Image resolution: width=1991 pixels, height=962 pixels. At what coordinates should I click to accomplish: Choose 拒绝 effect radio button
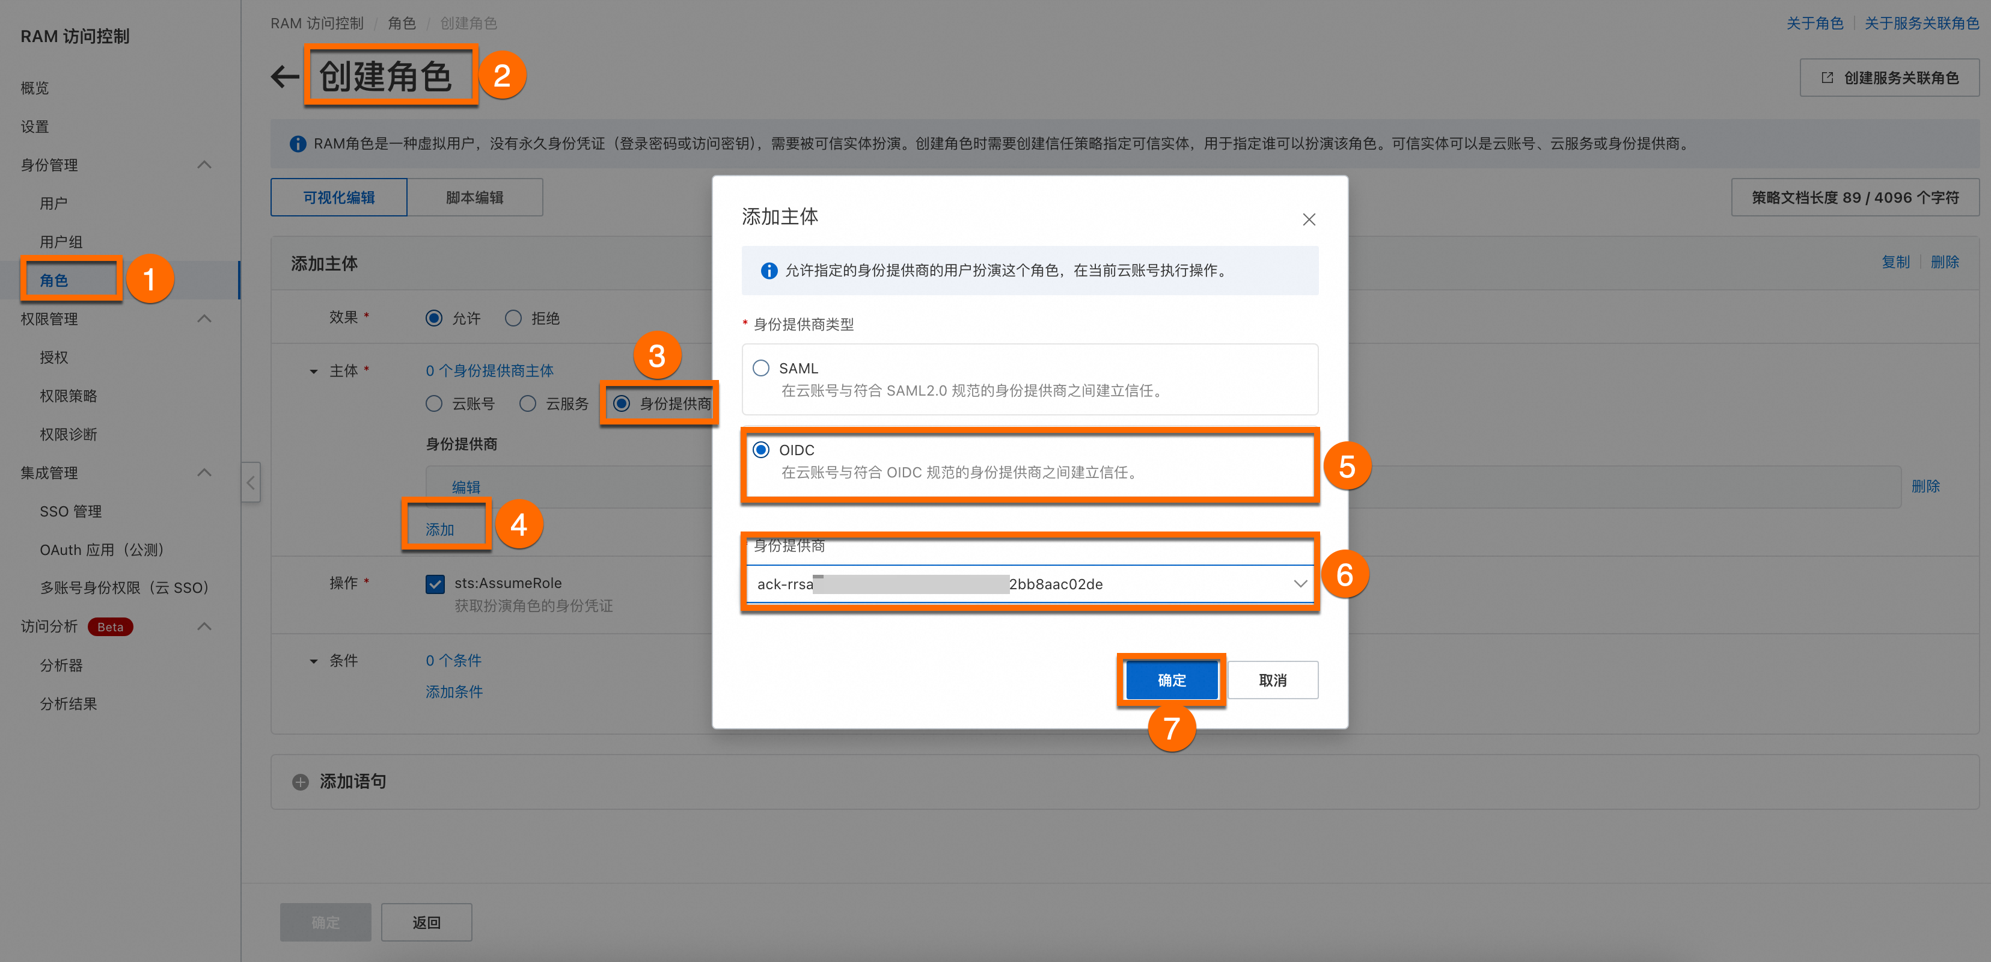click(513, 318)
